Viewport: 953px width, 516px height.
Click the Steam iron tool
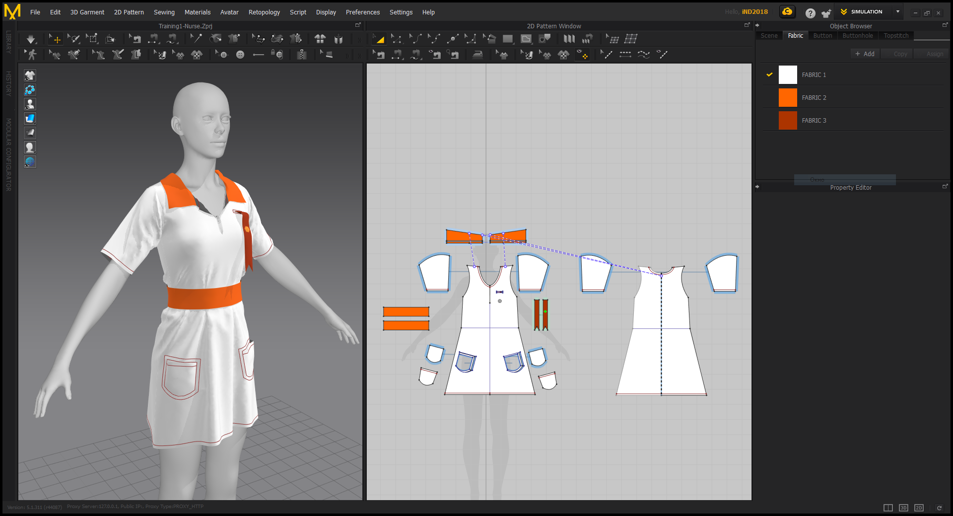477,55
